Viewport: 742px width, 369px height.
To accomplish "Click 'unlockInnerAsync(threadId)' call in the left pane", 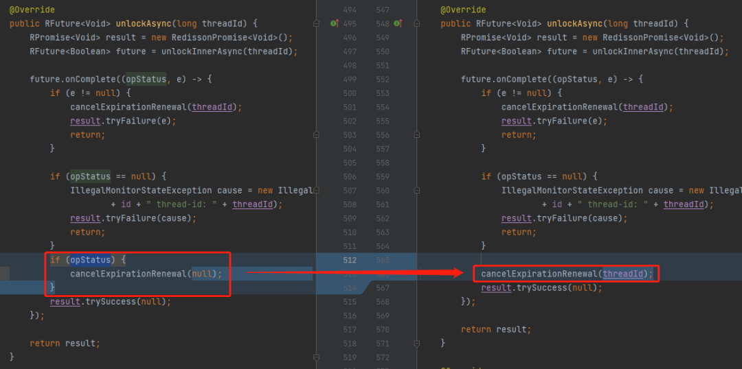I will (x=229, y=51).
